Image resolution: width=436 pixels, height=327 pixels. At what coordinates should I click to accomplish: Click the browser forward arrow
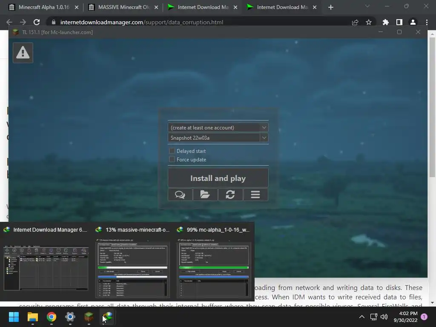pyautogui.click(x=23, y=22)
